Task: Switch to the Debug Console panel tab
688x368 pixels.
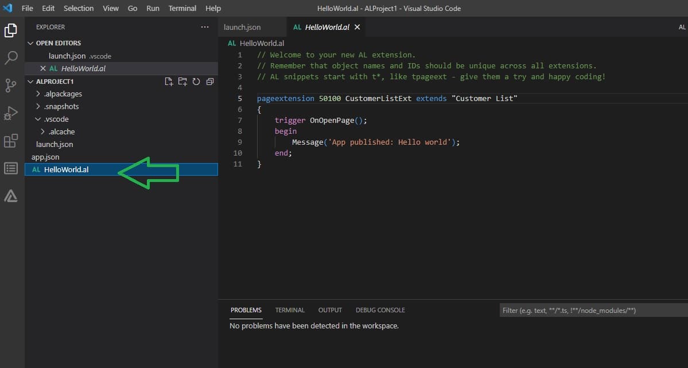Action: point(380,310)
